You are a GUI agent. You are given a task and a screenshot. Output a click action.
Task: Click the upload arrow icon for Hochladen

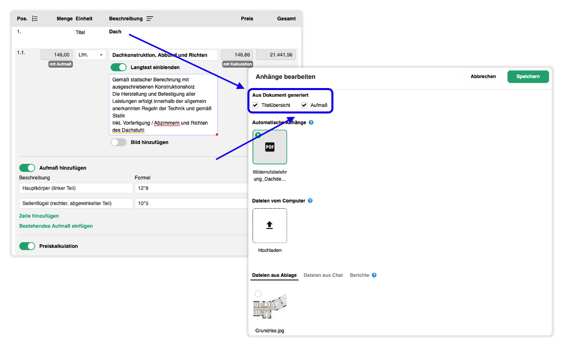pos(270,225)
